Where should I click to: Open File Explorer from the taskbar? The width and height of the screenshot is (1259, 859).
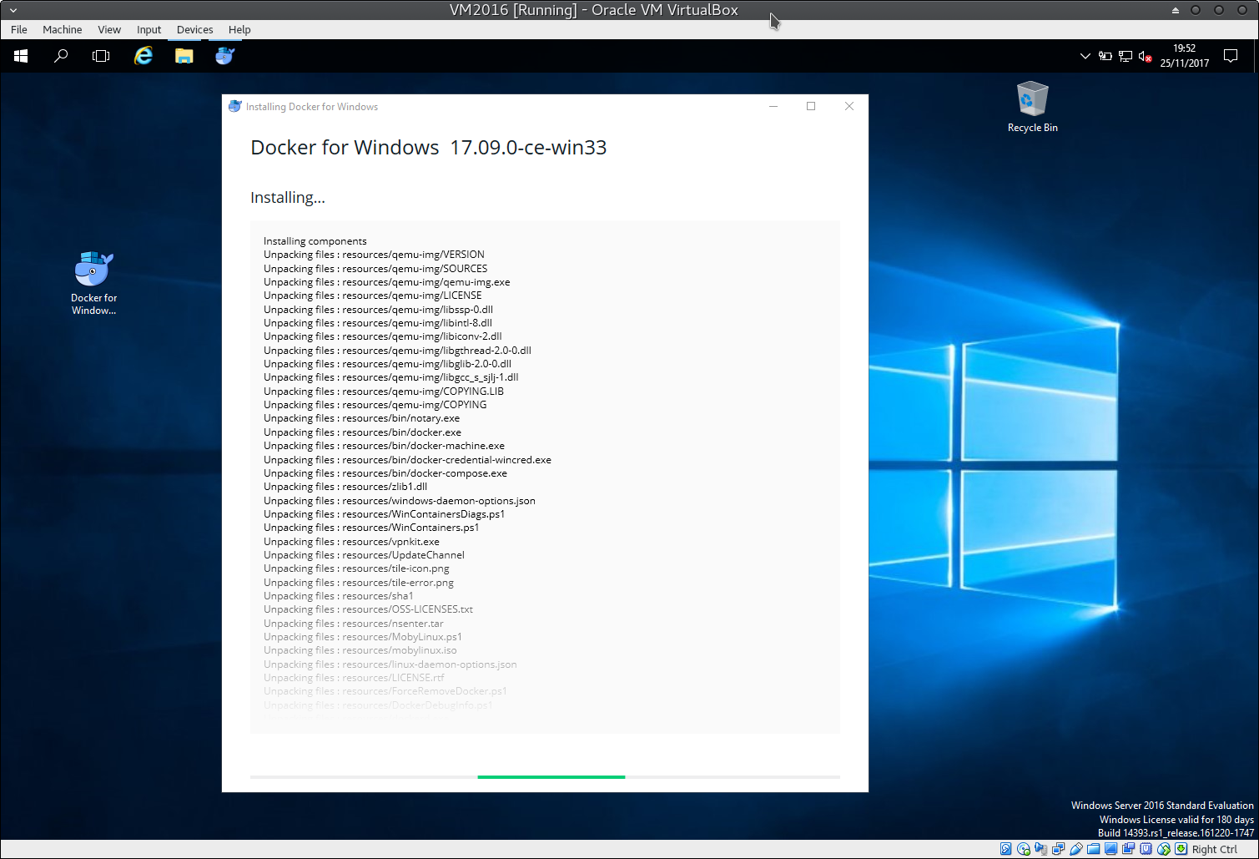pos(184,56)
